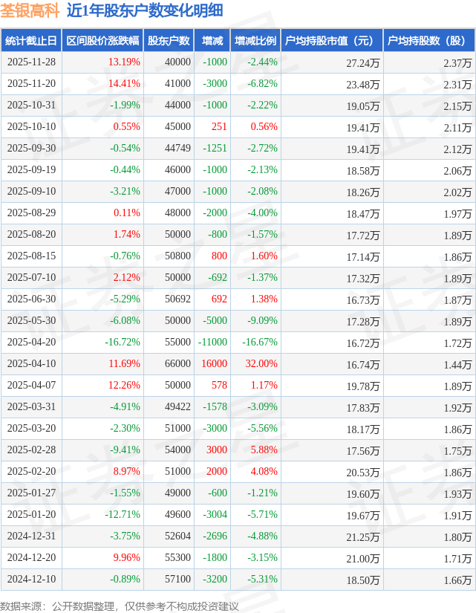
Task: Click the 统计截止日 column header
Action: [30, 41]
